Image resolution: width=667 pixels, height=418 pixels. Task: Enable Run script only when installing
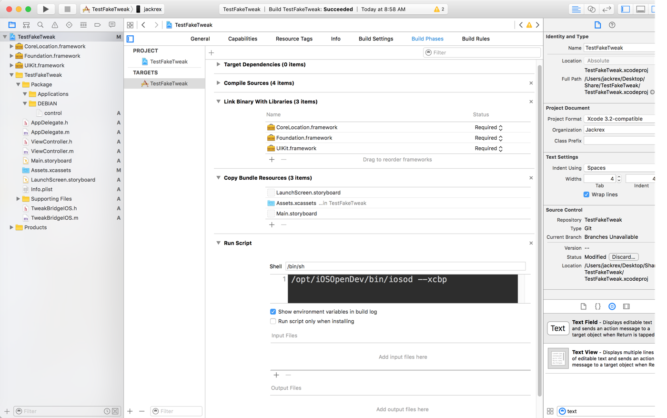pos(273,321)
